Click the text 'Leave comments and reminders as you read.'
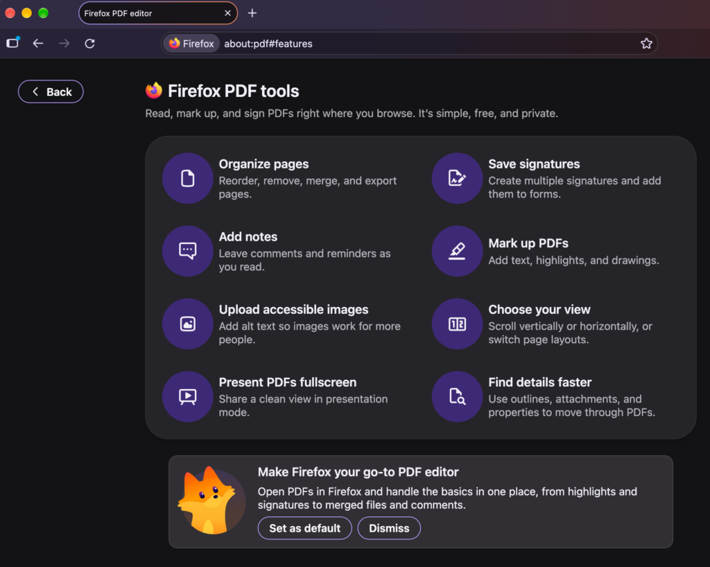The height and width of the screenshot is (567, 710). click(304, 260)
